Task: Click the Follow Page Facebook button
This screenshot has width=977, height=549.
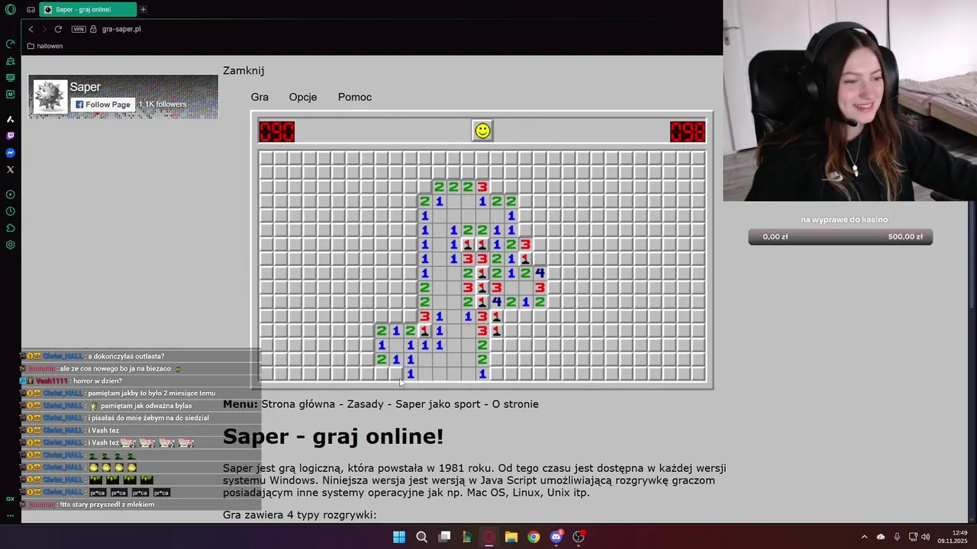Action: coord(102,104)
